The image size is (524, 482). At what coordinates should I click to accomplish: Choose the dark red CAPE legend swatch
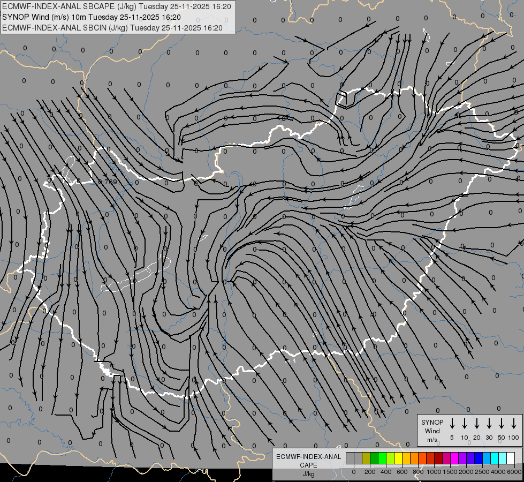coord(438,458)
